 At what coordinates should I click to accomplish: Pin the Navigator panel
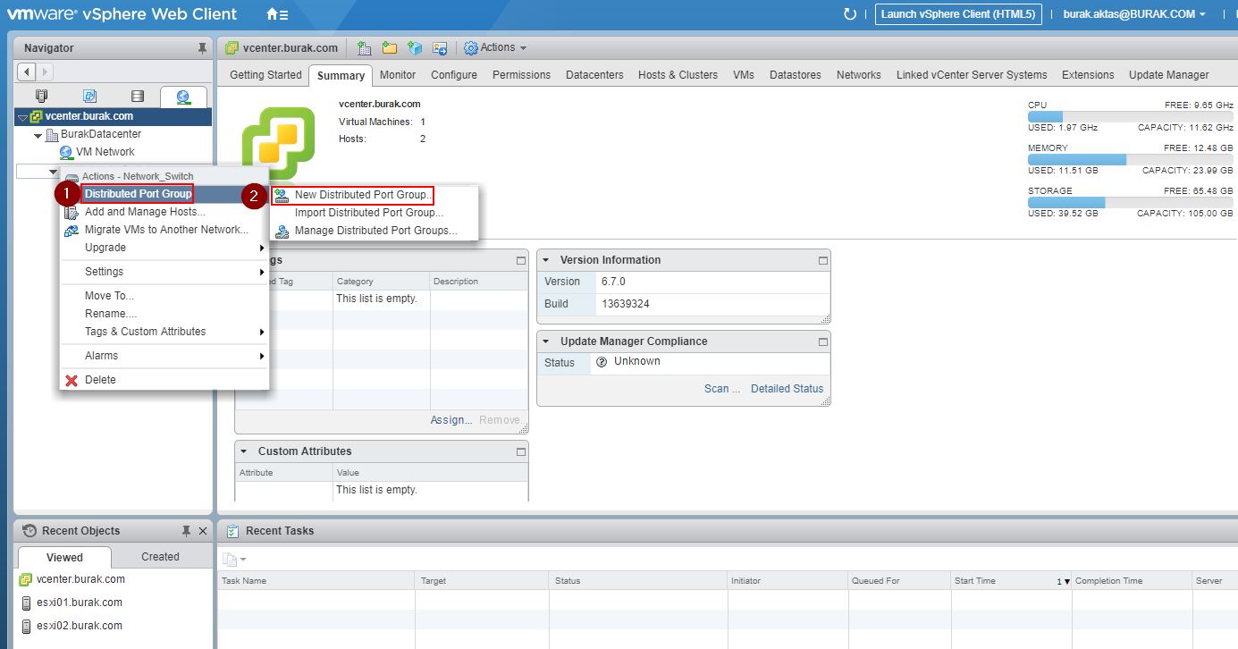(202, 48)
